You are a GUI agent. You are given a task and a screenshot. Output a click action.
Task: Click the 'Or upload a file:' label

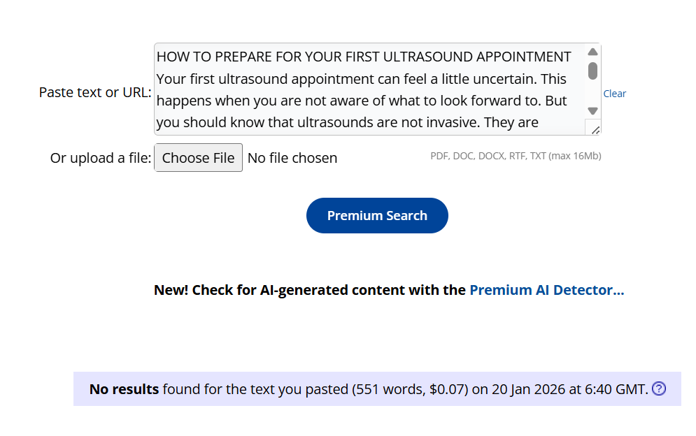click(100, 158)
